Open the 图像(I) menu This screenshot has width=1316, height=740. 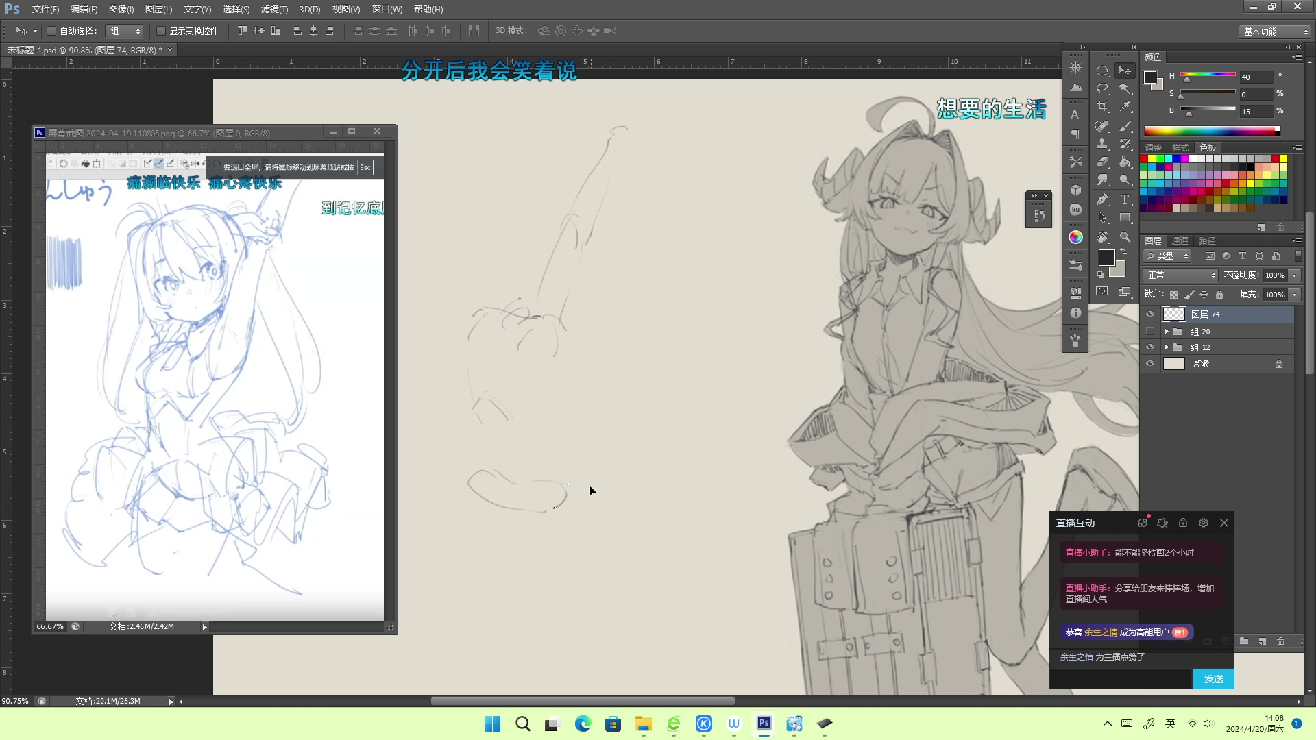click(x=121, y=9)
